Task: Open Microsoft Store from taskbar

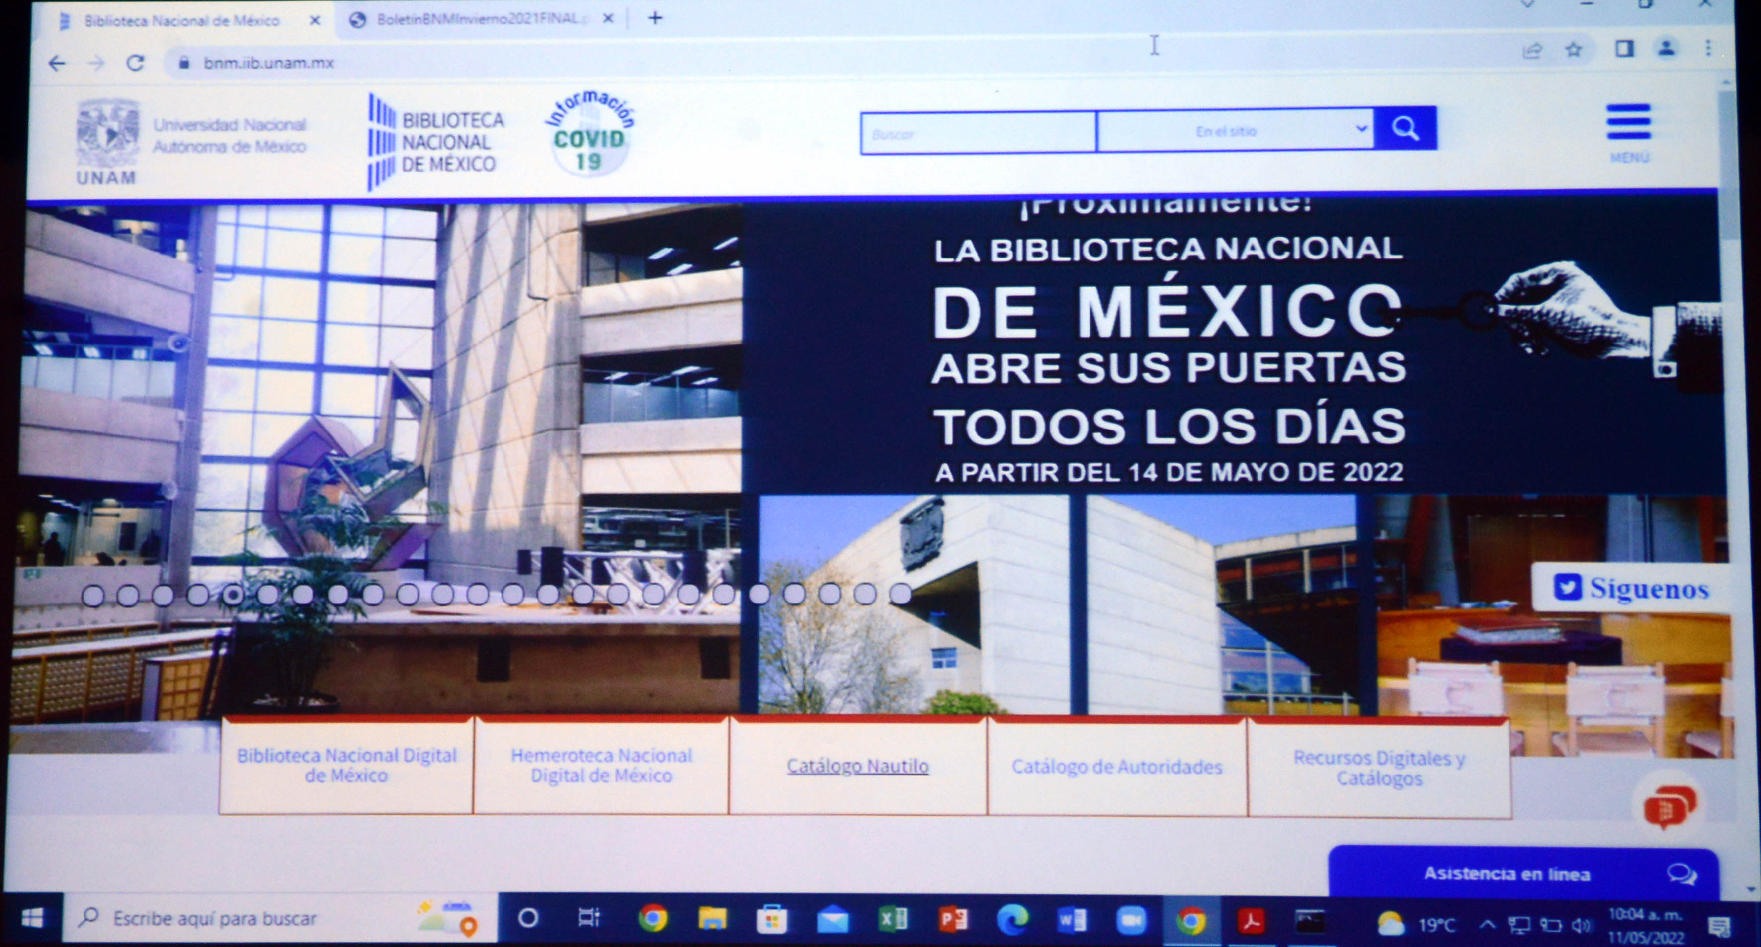Action: (772, 919)
